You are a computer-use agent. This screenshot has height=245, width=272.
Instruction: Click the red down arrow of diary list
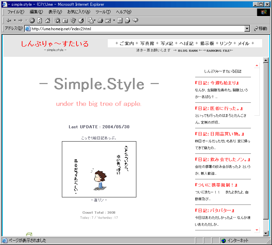pyautogui.click(x=257, y=230)
